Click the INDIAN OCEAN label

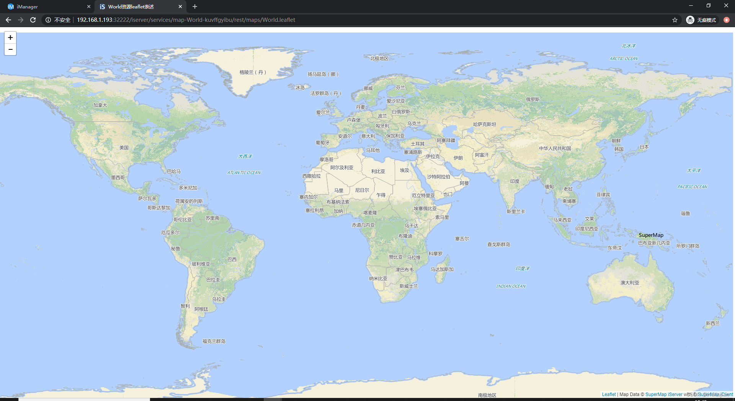click(511, 286)
